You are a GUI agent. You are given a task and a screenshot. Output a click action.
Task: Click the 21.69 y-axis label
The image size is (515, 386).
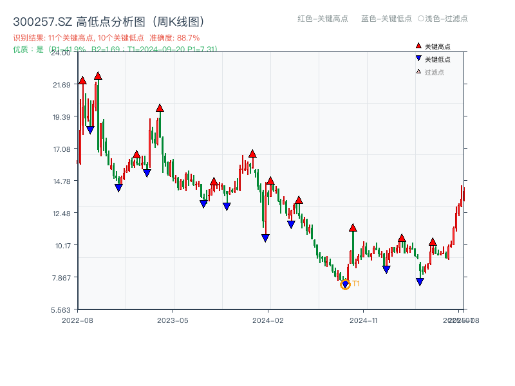click(x=62, y=85)
